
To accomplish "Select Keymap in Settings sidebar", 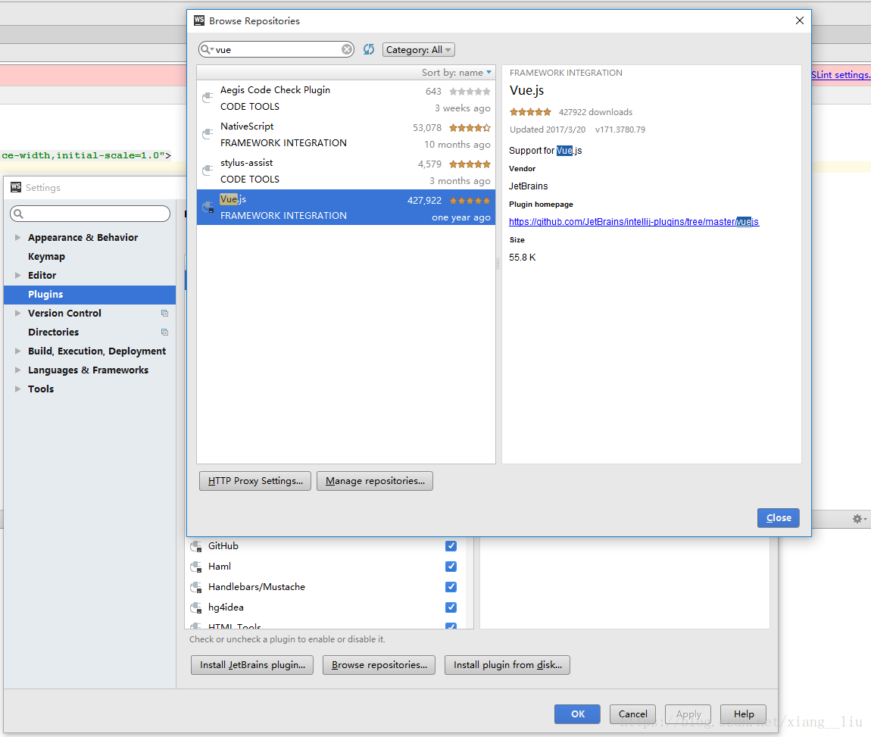I will tap(46, 257).
